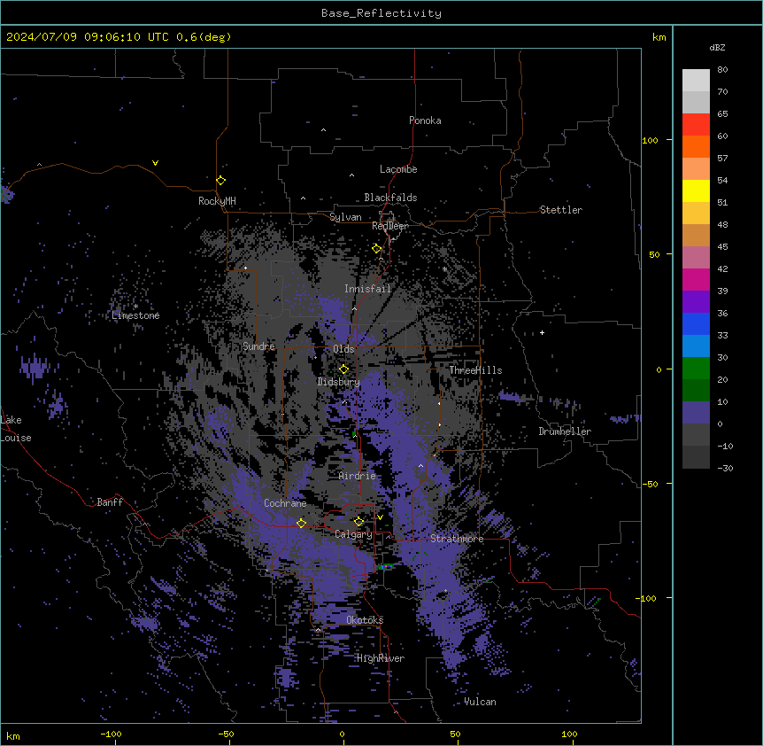Select the light gray 70–80 dBZ legend swatch
763x746 pixels.
click(696, 81)
